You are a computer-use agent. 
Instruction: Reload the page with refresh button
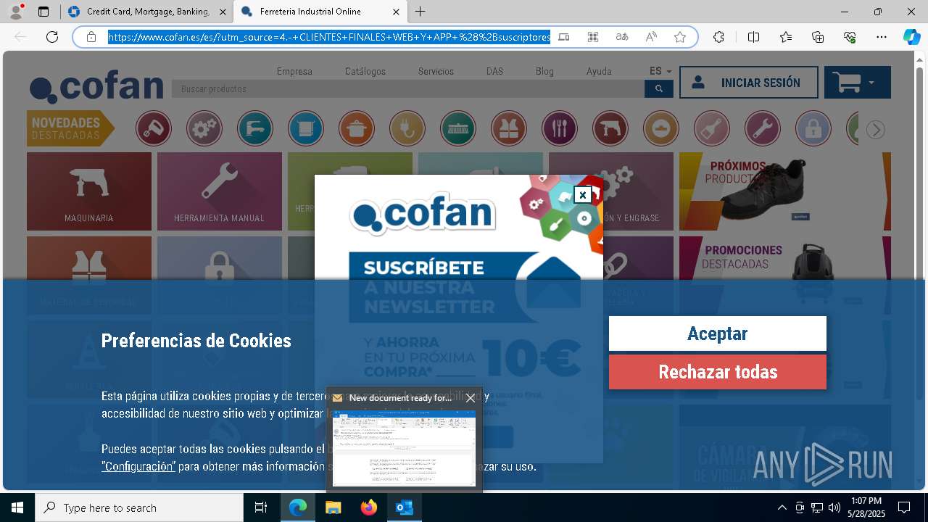[52, 37]
